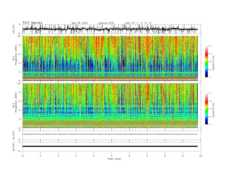This screenshot has height=175, width=226.
Task: Click the ch.2 spectrogram color scale bar
Action: [206, 109]
